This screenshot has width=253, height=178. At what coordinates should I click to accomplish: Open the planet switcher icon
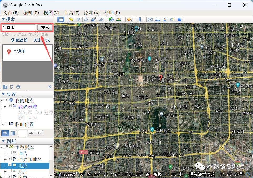(129, 20)
